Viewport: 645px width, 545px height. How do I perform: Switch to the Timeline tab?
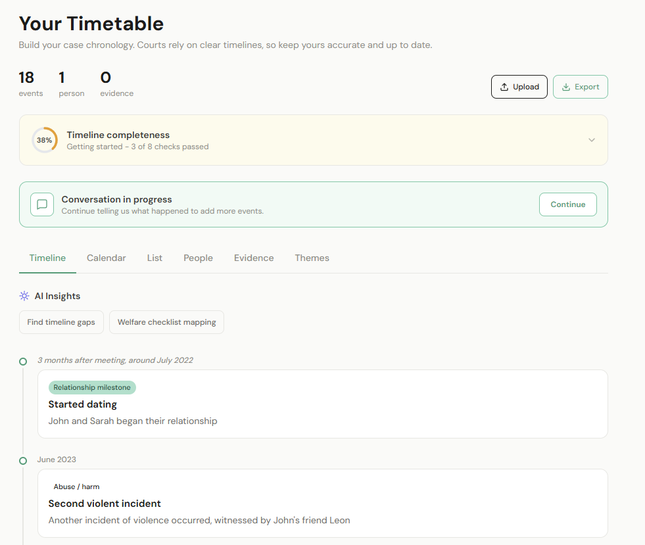pyautogui.click(x=47, y=258)
